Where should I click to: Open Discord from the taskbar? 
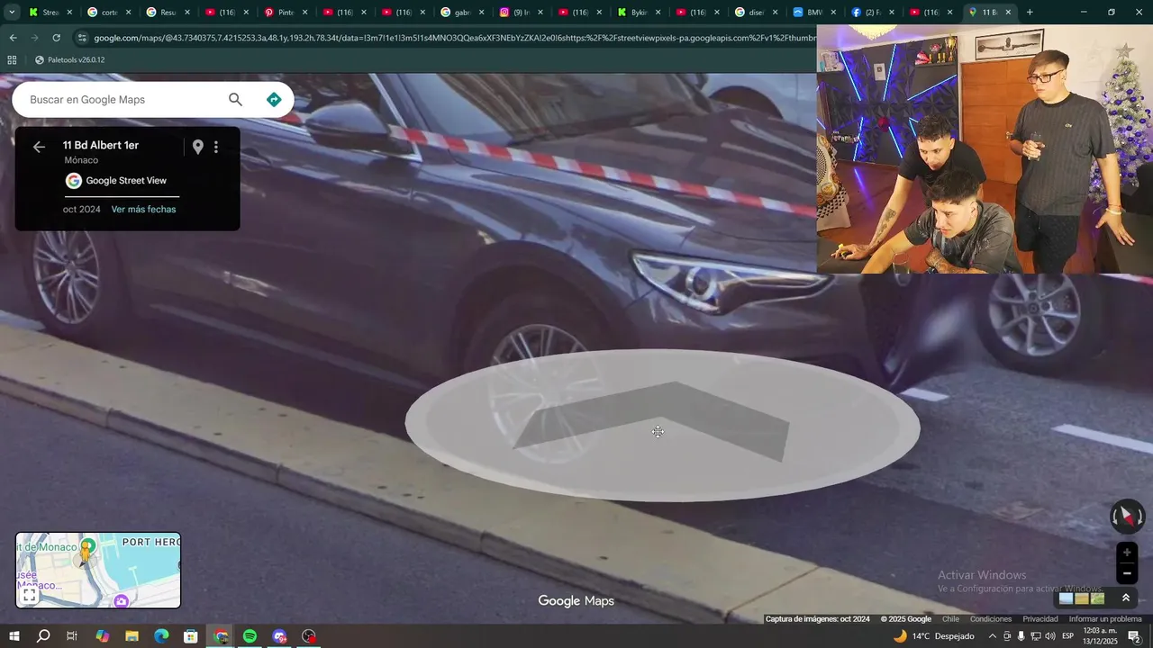pyautogui.click(x=280, y=636)
